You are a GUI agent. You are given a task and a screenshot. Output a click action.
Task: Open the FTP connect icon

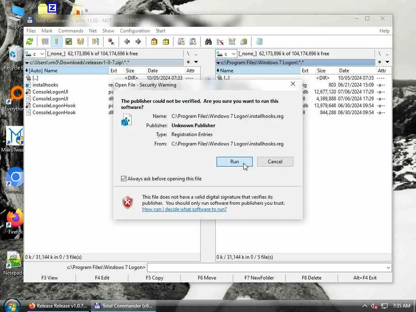pos(181,41)
